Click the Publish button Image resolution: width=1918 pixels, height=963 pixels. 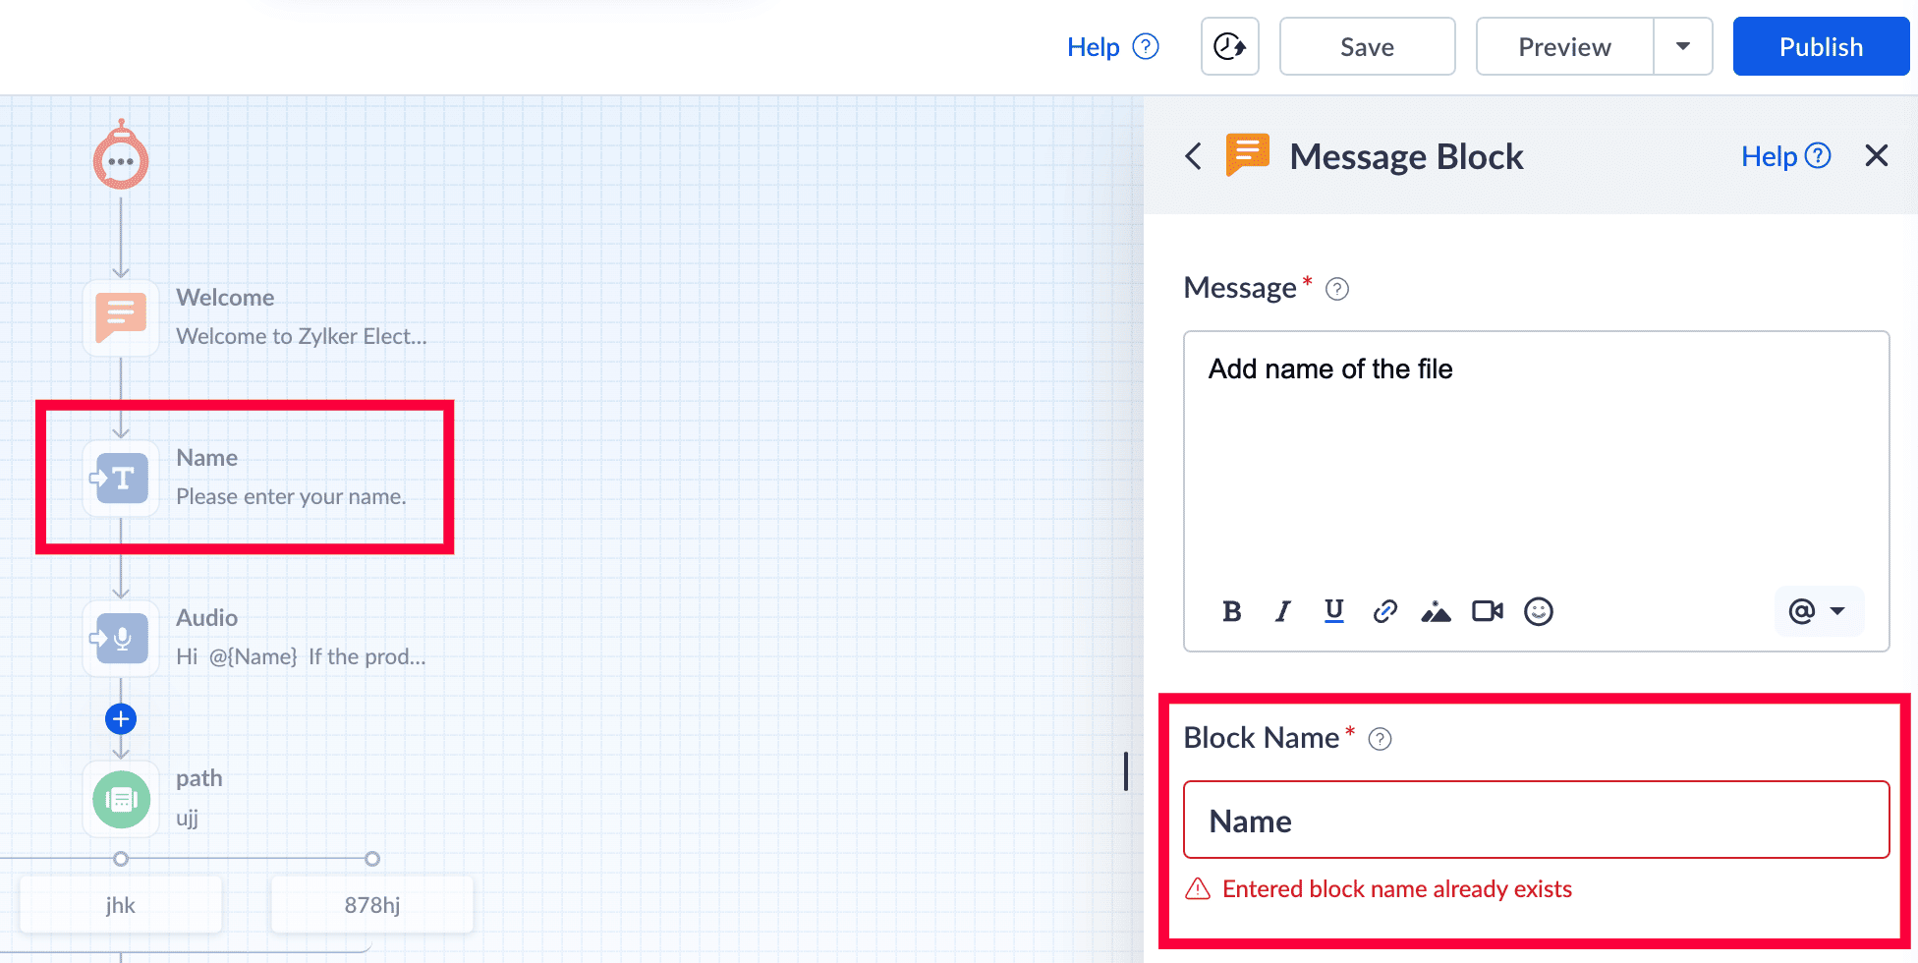pos(1820,46)
